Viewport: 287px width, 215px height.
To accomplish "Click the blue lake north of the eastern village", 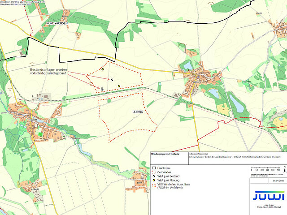I will click(x=188, y=66).
